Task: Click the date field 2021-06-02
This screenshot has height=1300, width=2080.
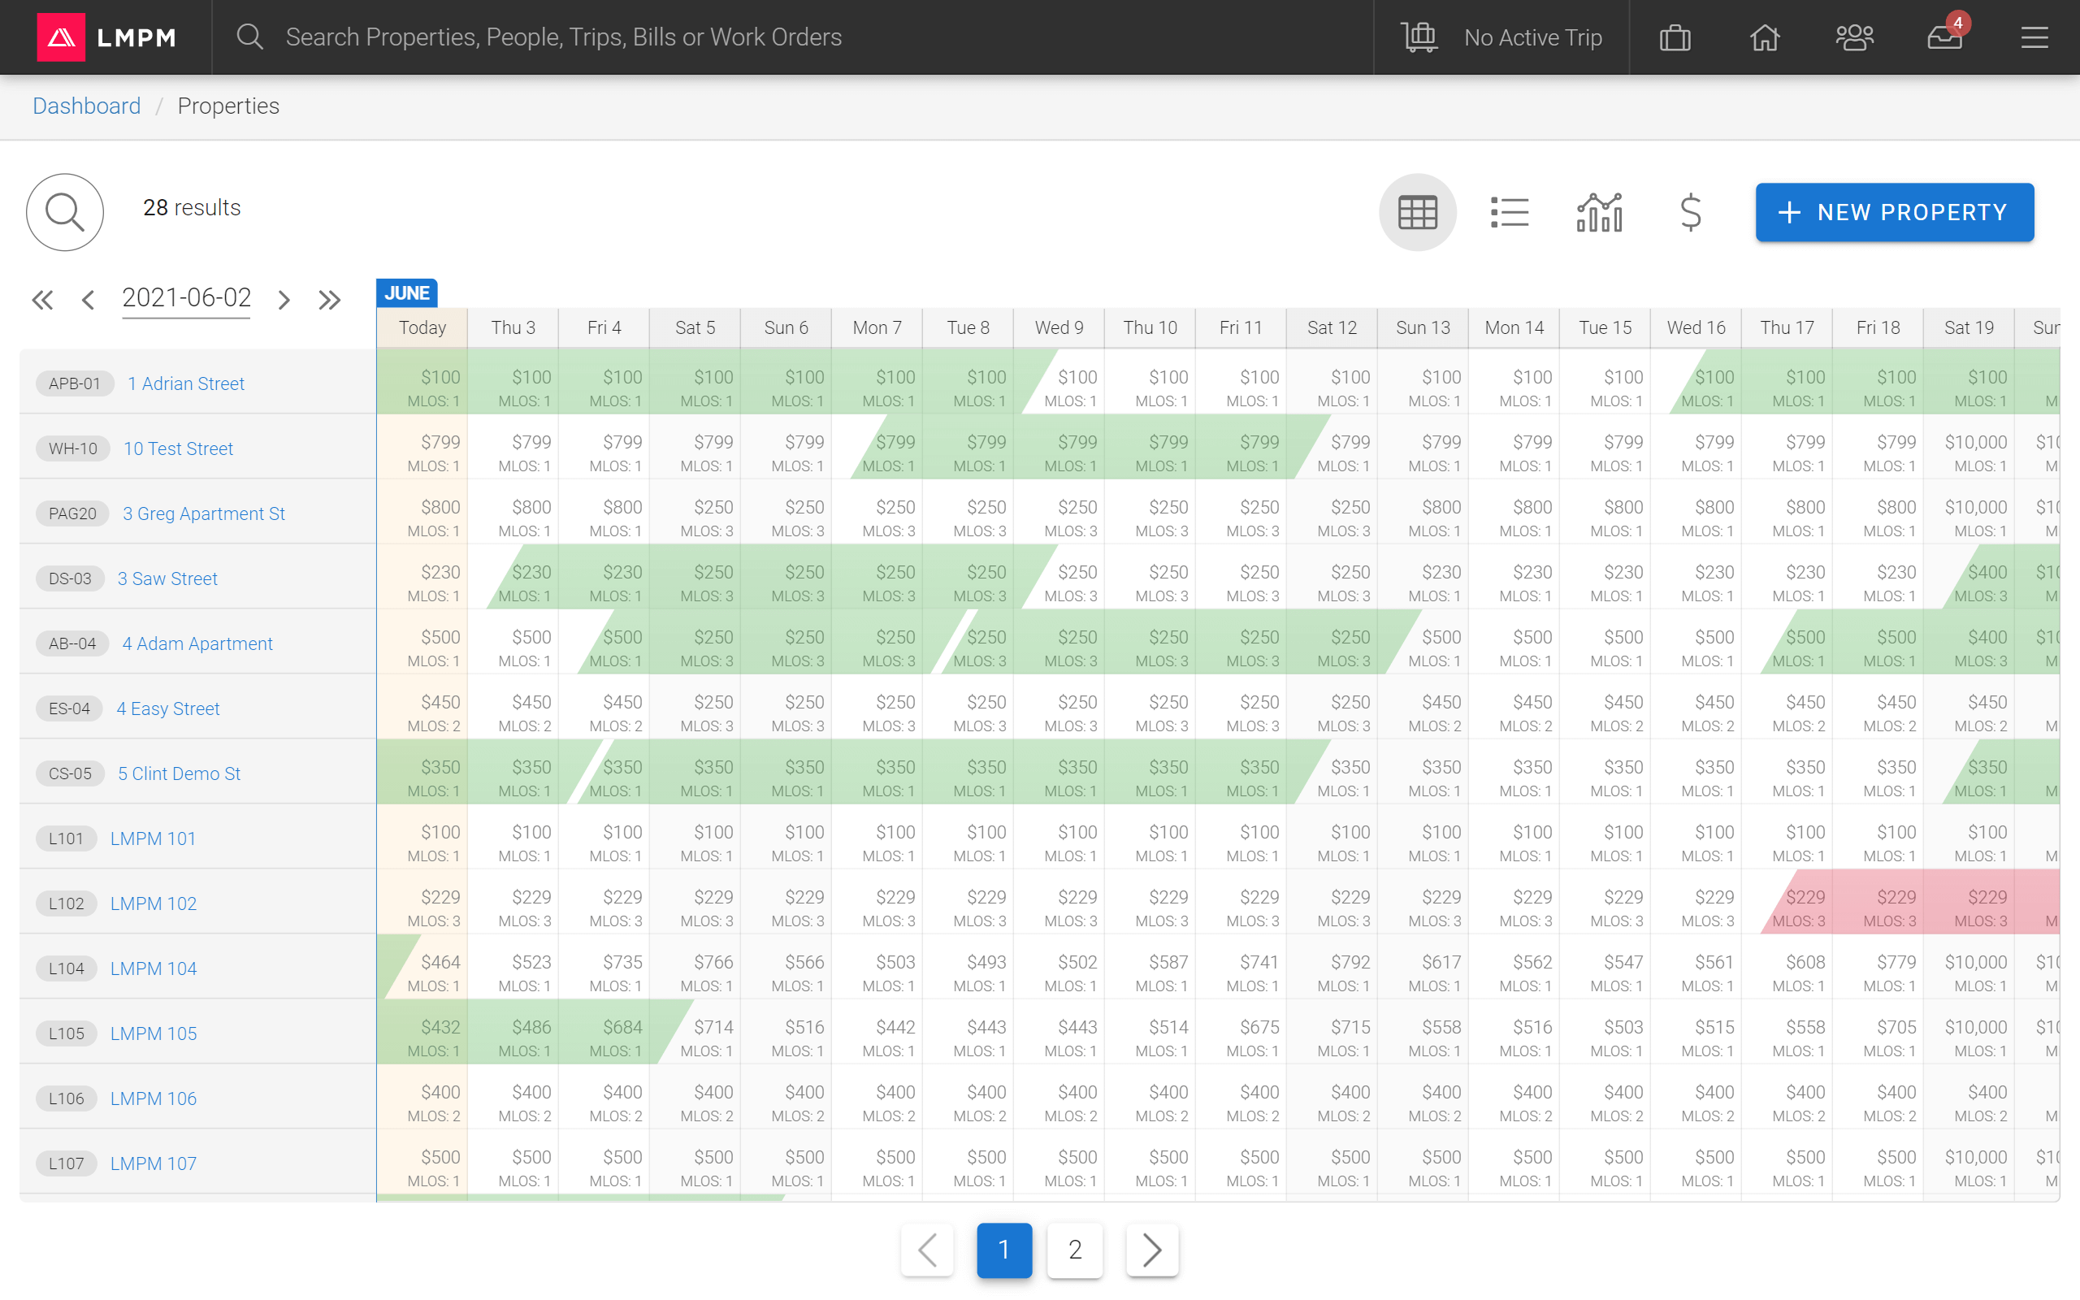Action: click(x=187, y=298)
